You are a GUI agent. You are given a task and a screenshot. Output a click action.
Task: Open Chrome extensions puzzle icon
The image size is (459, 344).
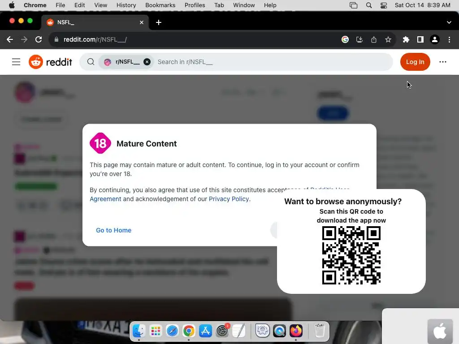click(406, 39)
